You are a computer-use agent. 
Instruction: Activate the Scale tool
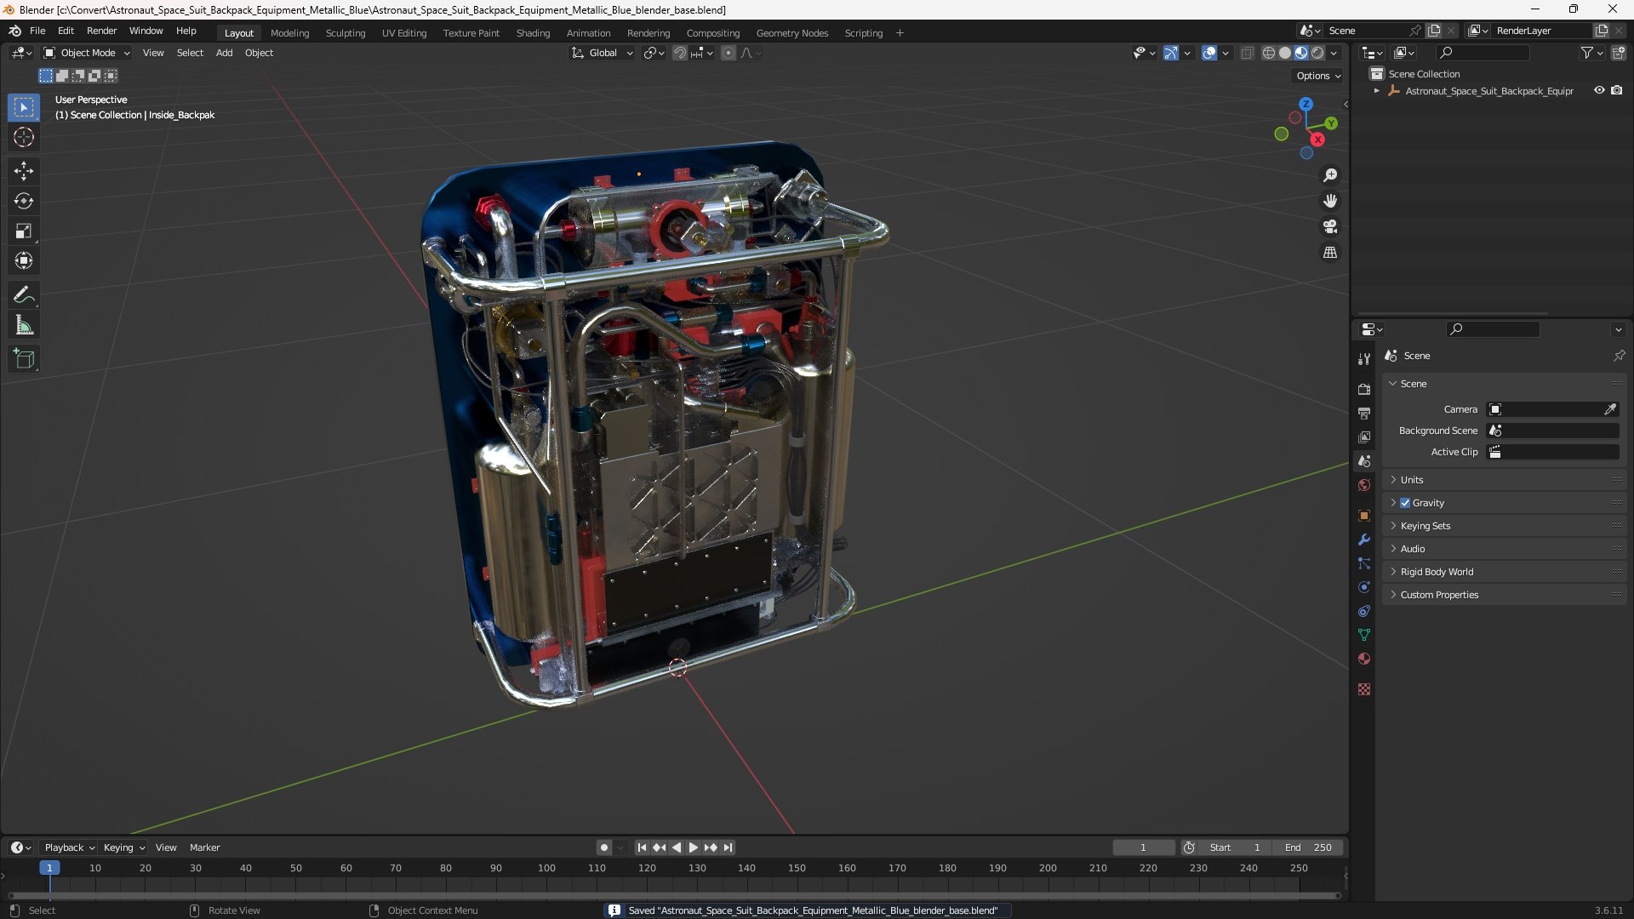(x=24, y=231)
